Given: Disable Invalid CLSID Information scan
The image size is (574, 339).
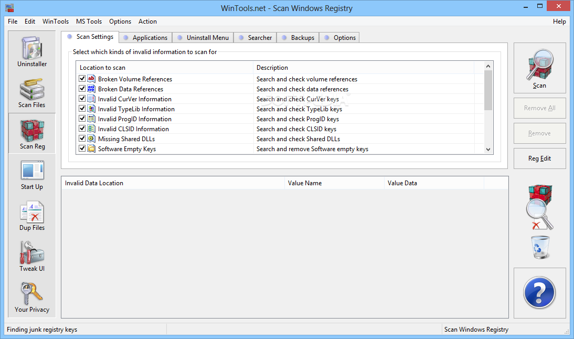Looking at the screenshot, I should pyautogui.click(x=82, y=129).
